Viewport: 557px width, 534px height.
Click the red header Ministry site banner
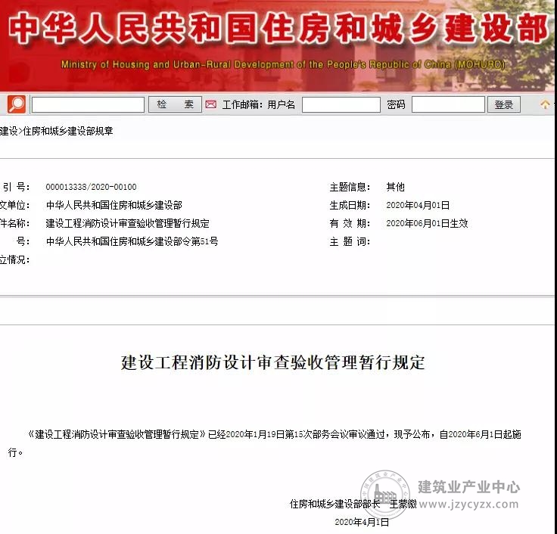(x=277, y=45)
